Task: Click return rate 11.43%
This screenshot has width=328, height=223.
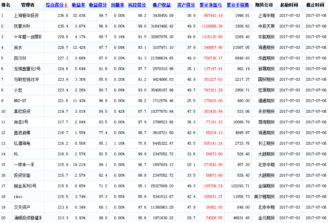Action: [79, 101]
